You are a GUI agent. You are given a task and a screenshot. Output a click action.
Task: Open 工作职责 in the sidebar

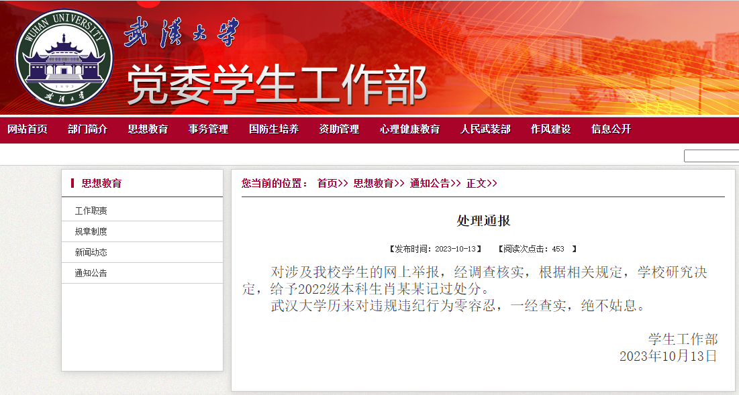(x=91, y=211)
